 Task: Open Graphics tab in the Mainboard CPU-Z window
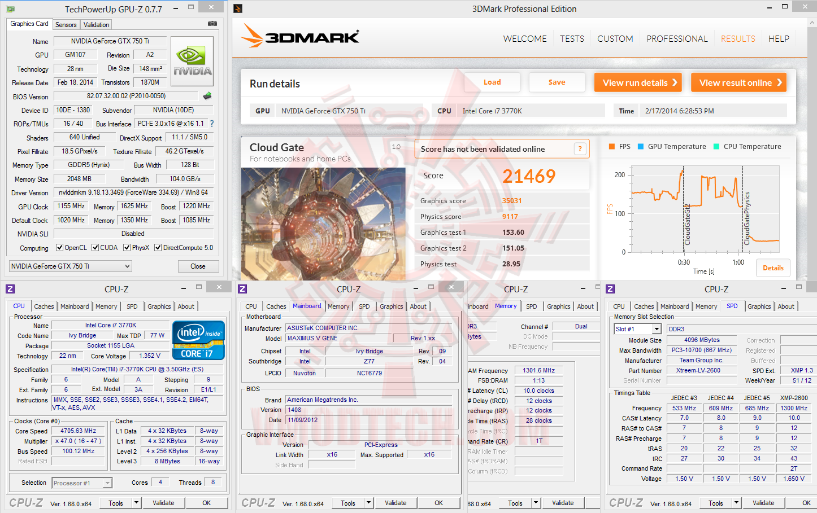click(392, 306)
